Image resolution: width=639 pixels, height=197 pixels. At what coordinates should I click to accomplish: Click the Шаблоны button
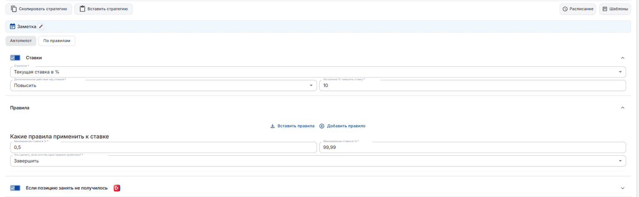[x=615, y=9]
